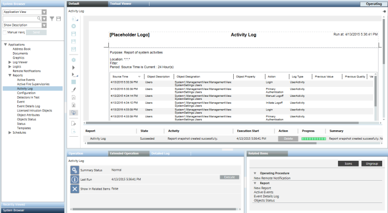This screenshot has height=213, width=388.
Task: Click the filter funnel icon in System Browser
Action: pos(52,19)
